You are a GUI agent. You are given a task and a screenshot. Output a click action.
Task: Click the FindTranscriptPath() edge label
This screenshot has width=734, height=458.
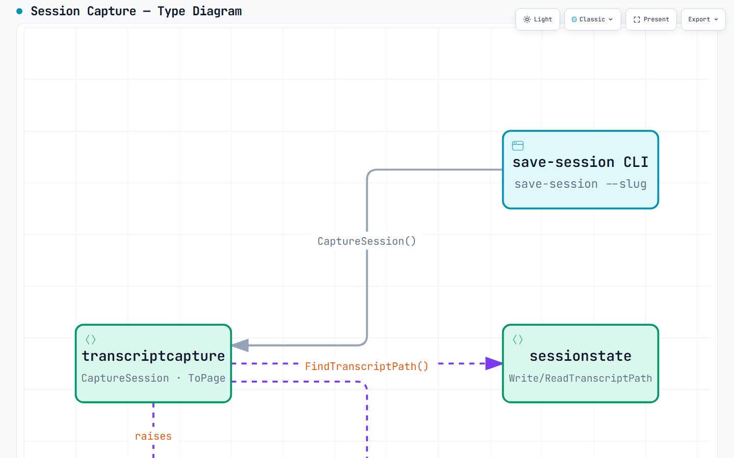coord(367,366)
